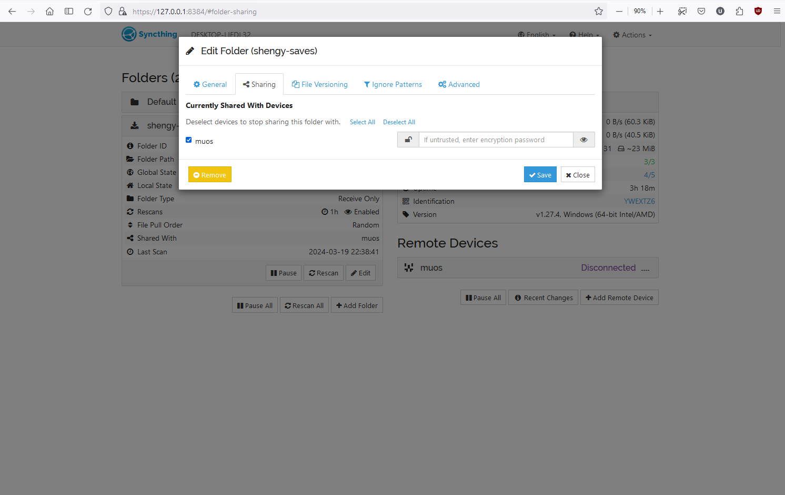Screen dimensions: 785x495
Task: Click the Add Folder button
Action: [357, 305]
